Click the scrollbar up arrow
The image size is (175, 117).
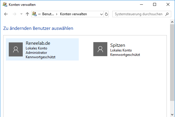click(x=172, y=22)
